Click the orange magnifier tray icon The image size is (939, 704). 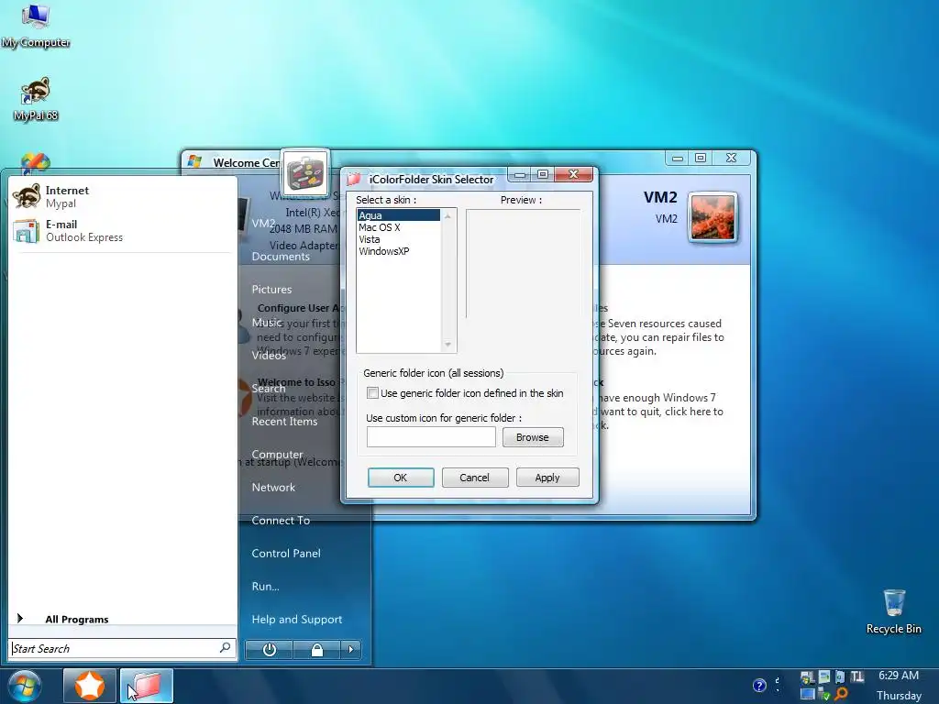click(x=842, y=693)
